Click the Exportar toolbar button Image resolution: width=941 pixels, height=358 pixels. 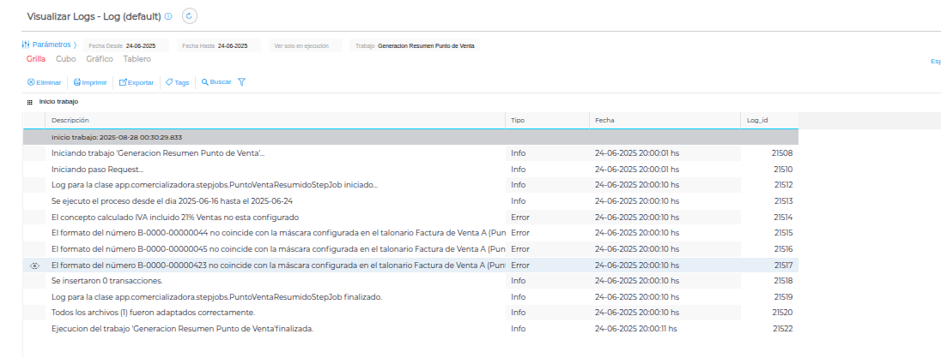[x=137, y=82]
